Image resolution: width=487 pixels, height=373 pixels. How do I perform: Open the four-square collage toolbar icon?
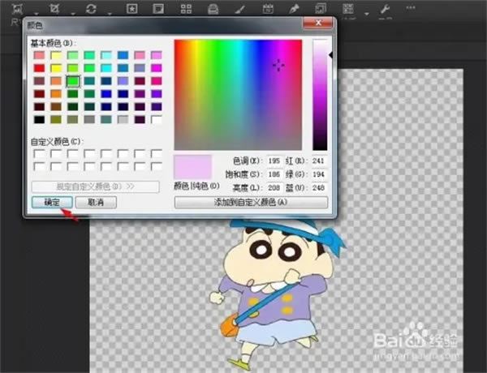click(186, 9)
